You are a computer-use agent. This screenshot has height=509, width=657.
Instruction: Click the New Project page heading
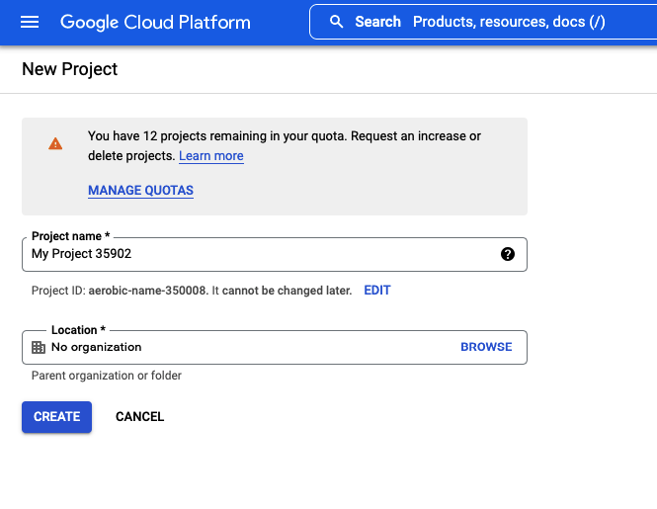point(69,69)
